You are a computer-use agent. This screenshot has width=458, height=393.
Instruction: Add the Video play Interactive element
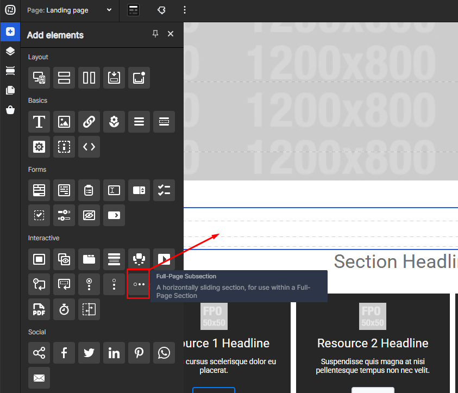[164, 259]
